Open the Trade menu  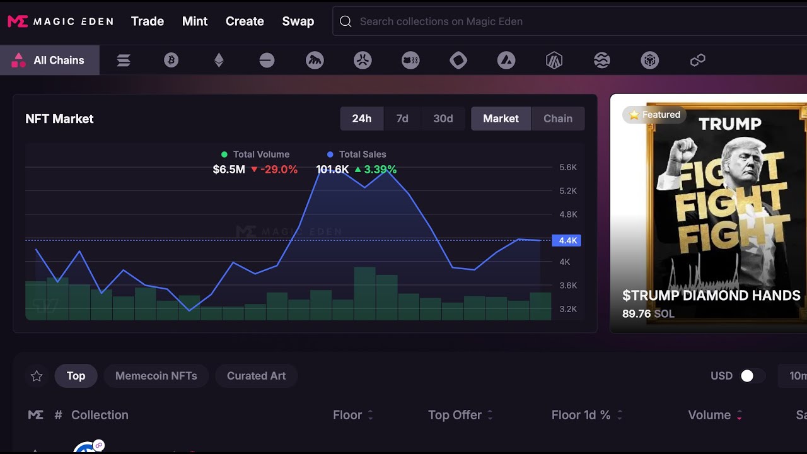148,21
